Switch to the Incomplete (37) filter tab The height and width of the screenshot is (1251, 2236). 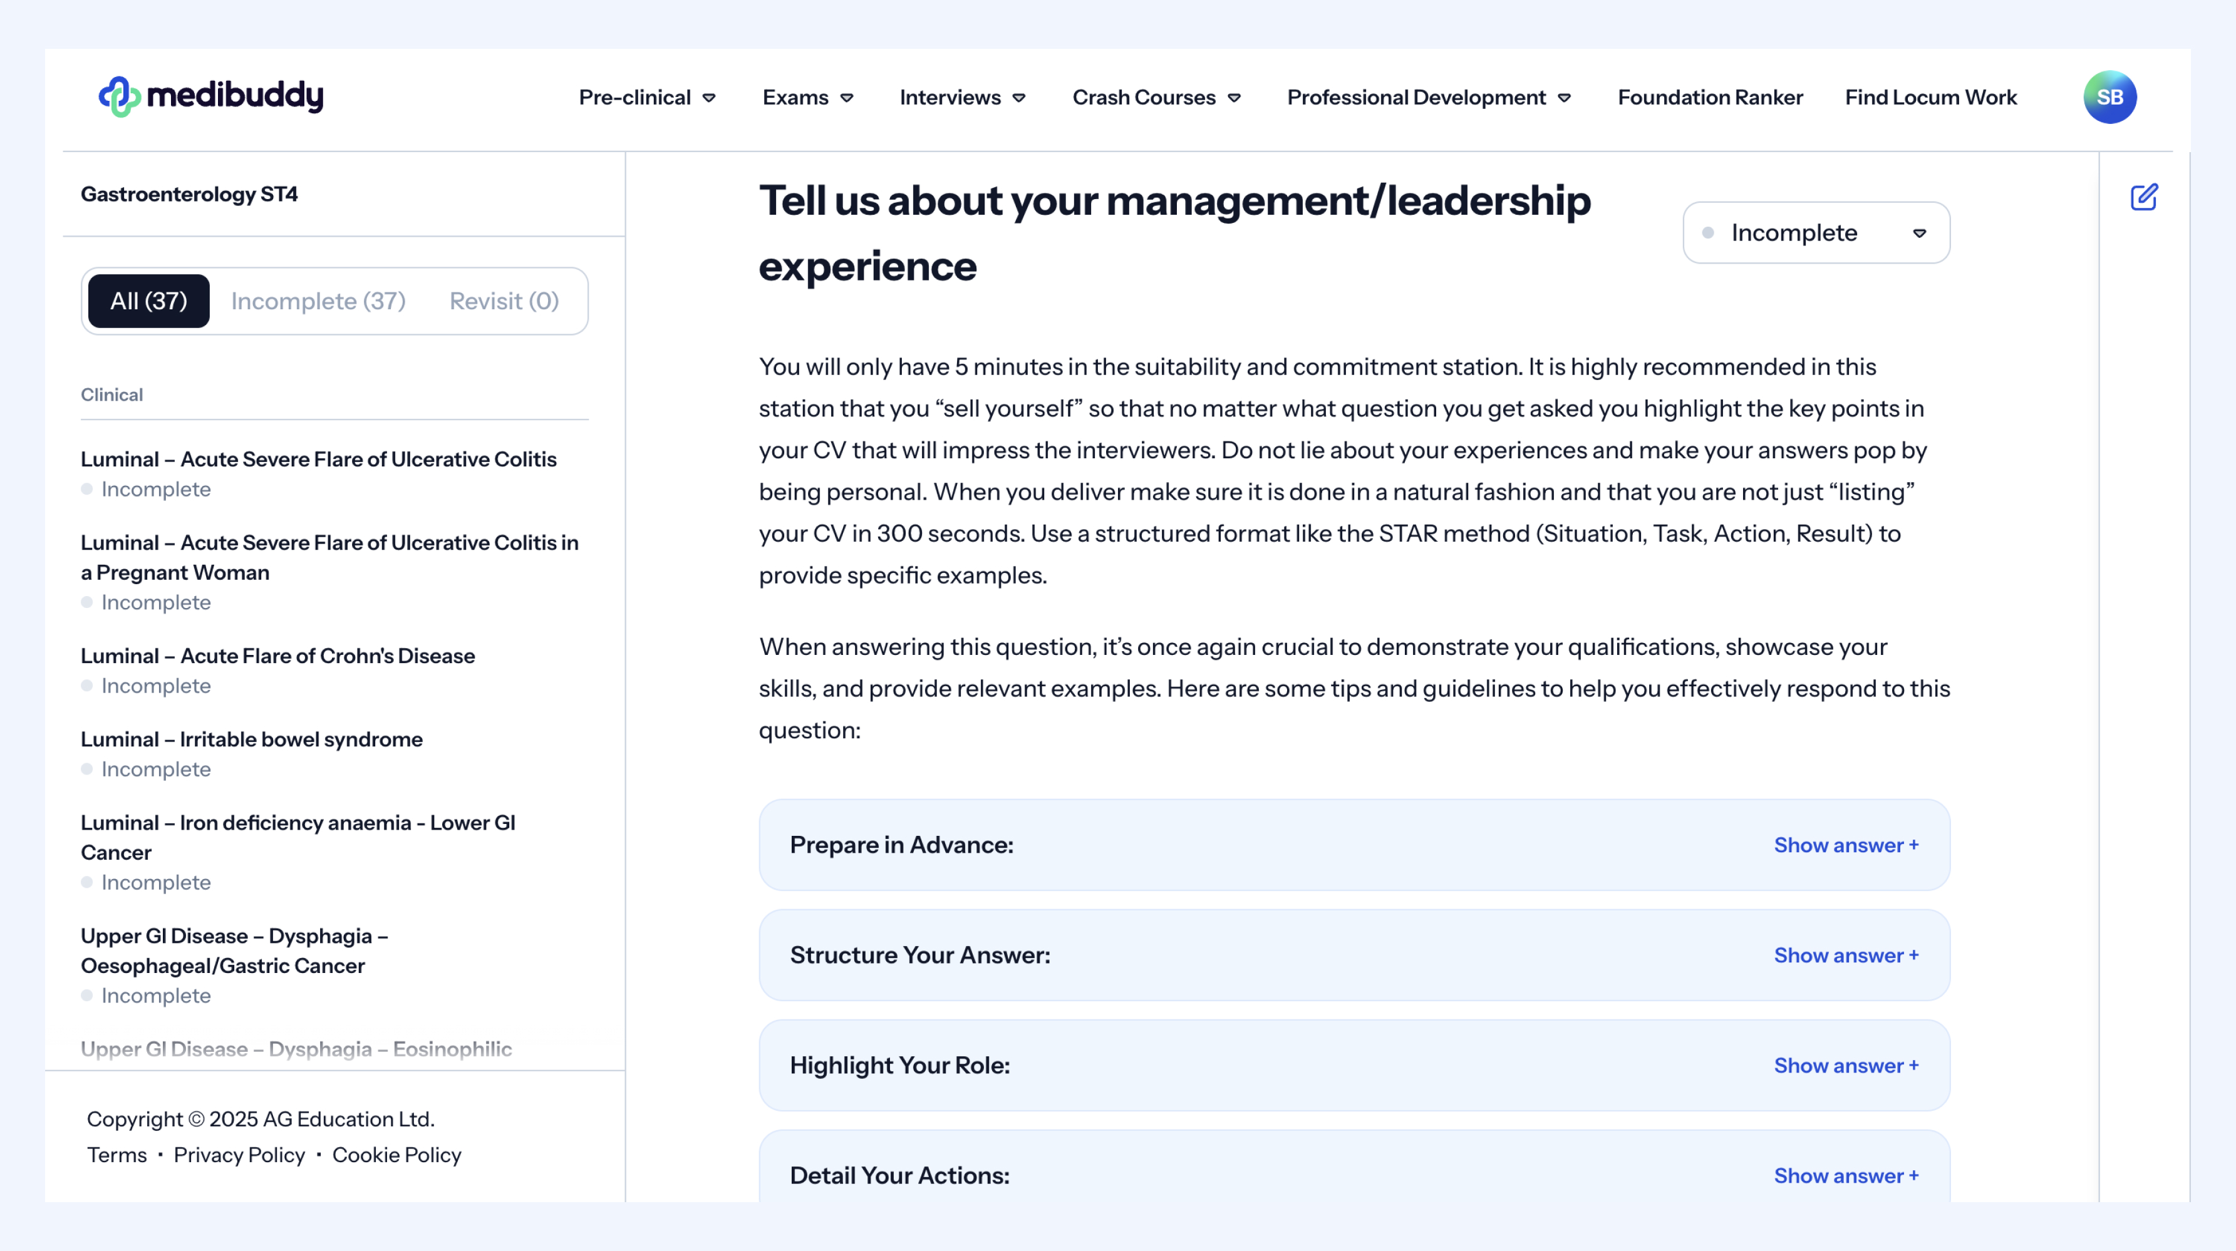[318, 301]
